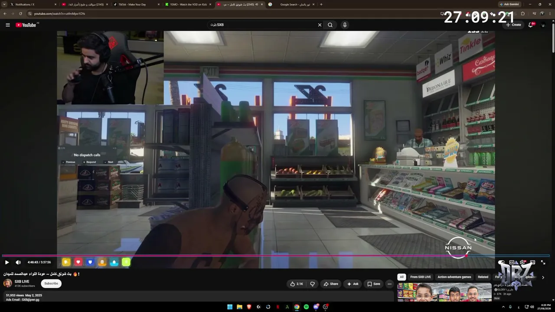555x312 pixels.
Task: Clear the YouTube search query
Action: 320,25
